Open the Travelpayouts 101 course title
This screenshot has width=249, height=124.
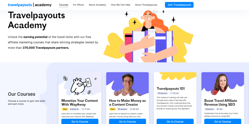pos(171,88)
